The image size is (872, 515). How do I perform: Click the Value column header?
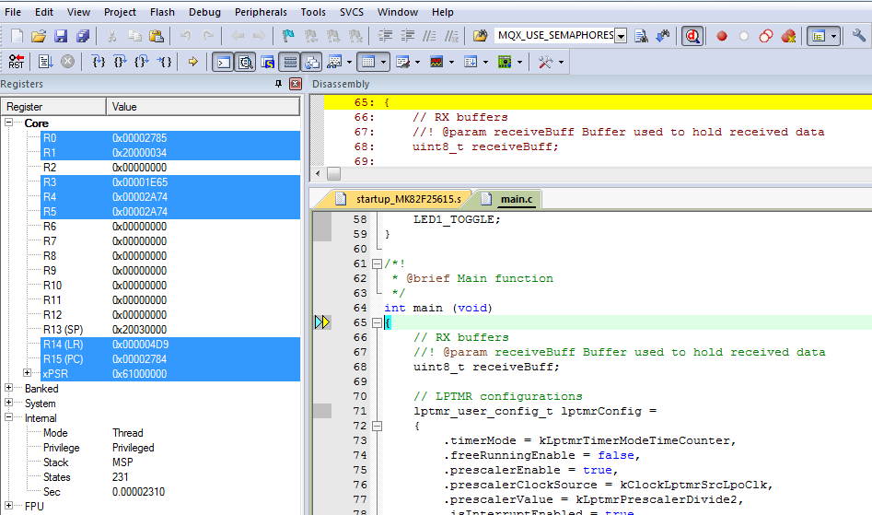pos(124,107)
